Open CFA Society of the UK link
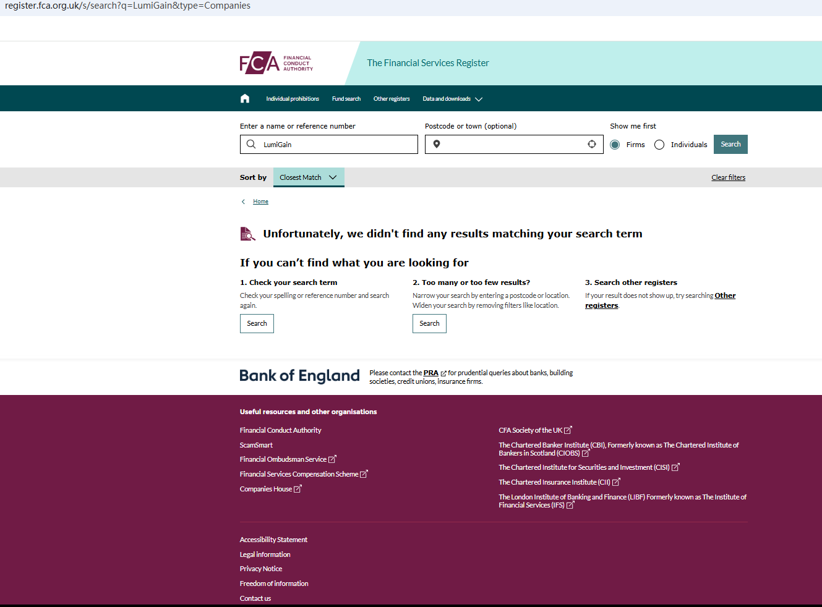The height and width of the screenshot is (607, 822). pos(531,430)
